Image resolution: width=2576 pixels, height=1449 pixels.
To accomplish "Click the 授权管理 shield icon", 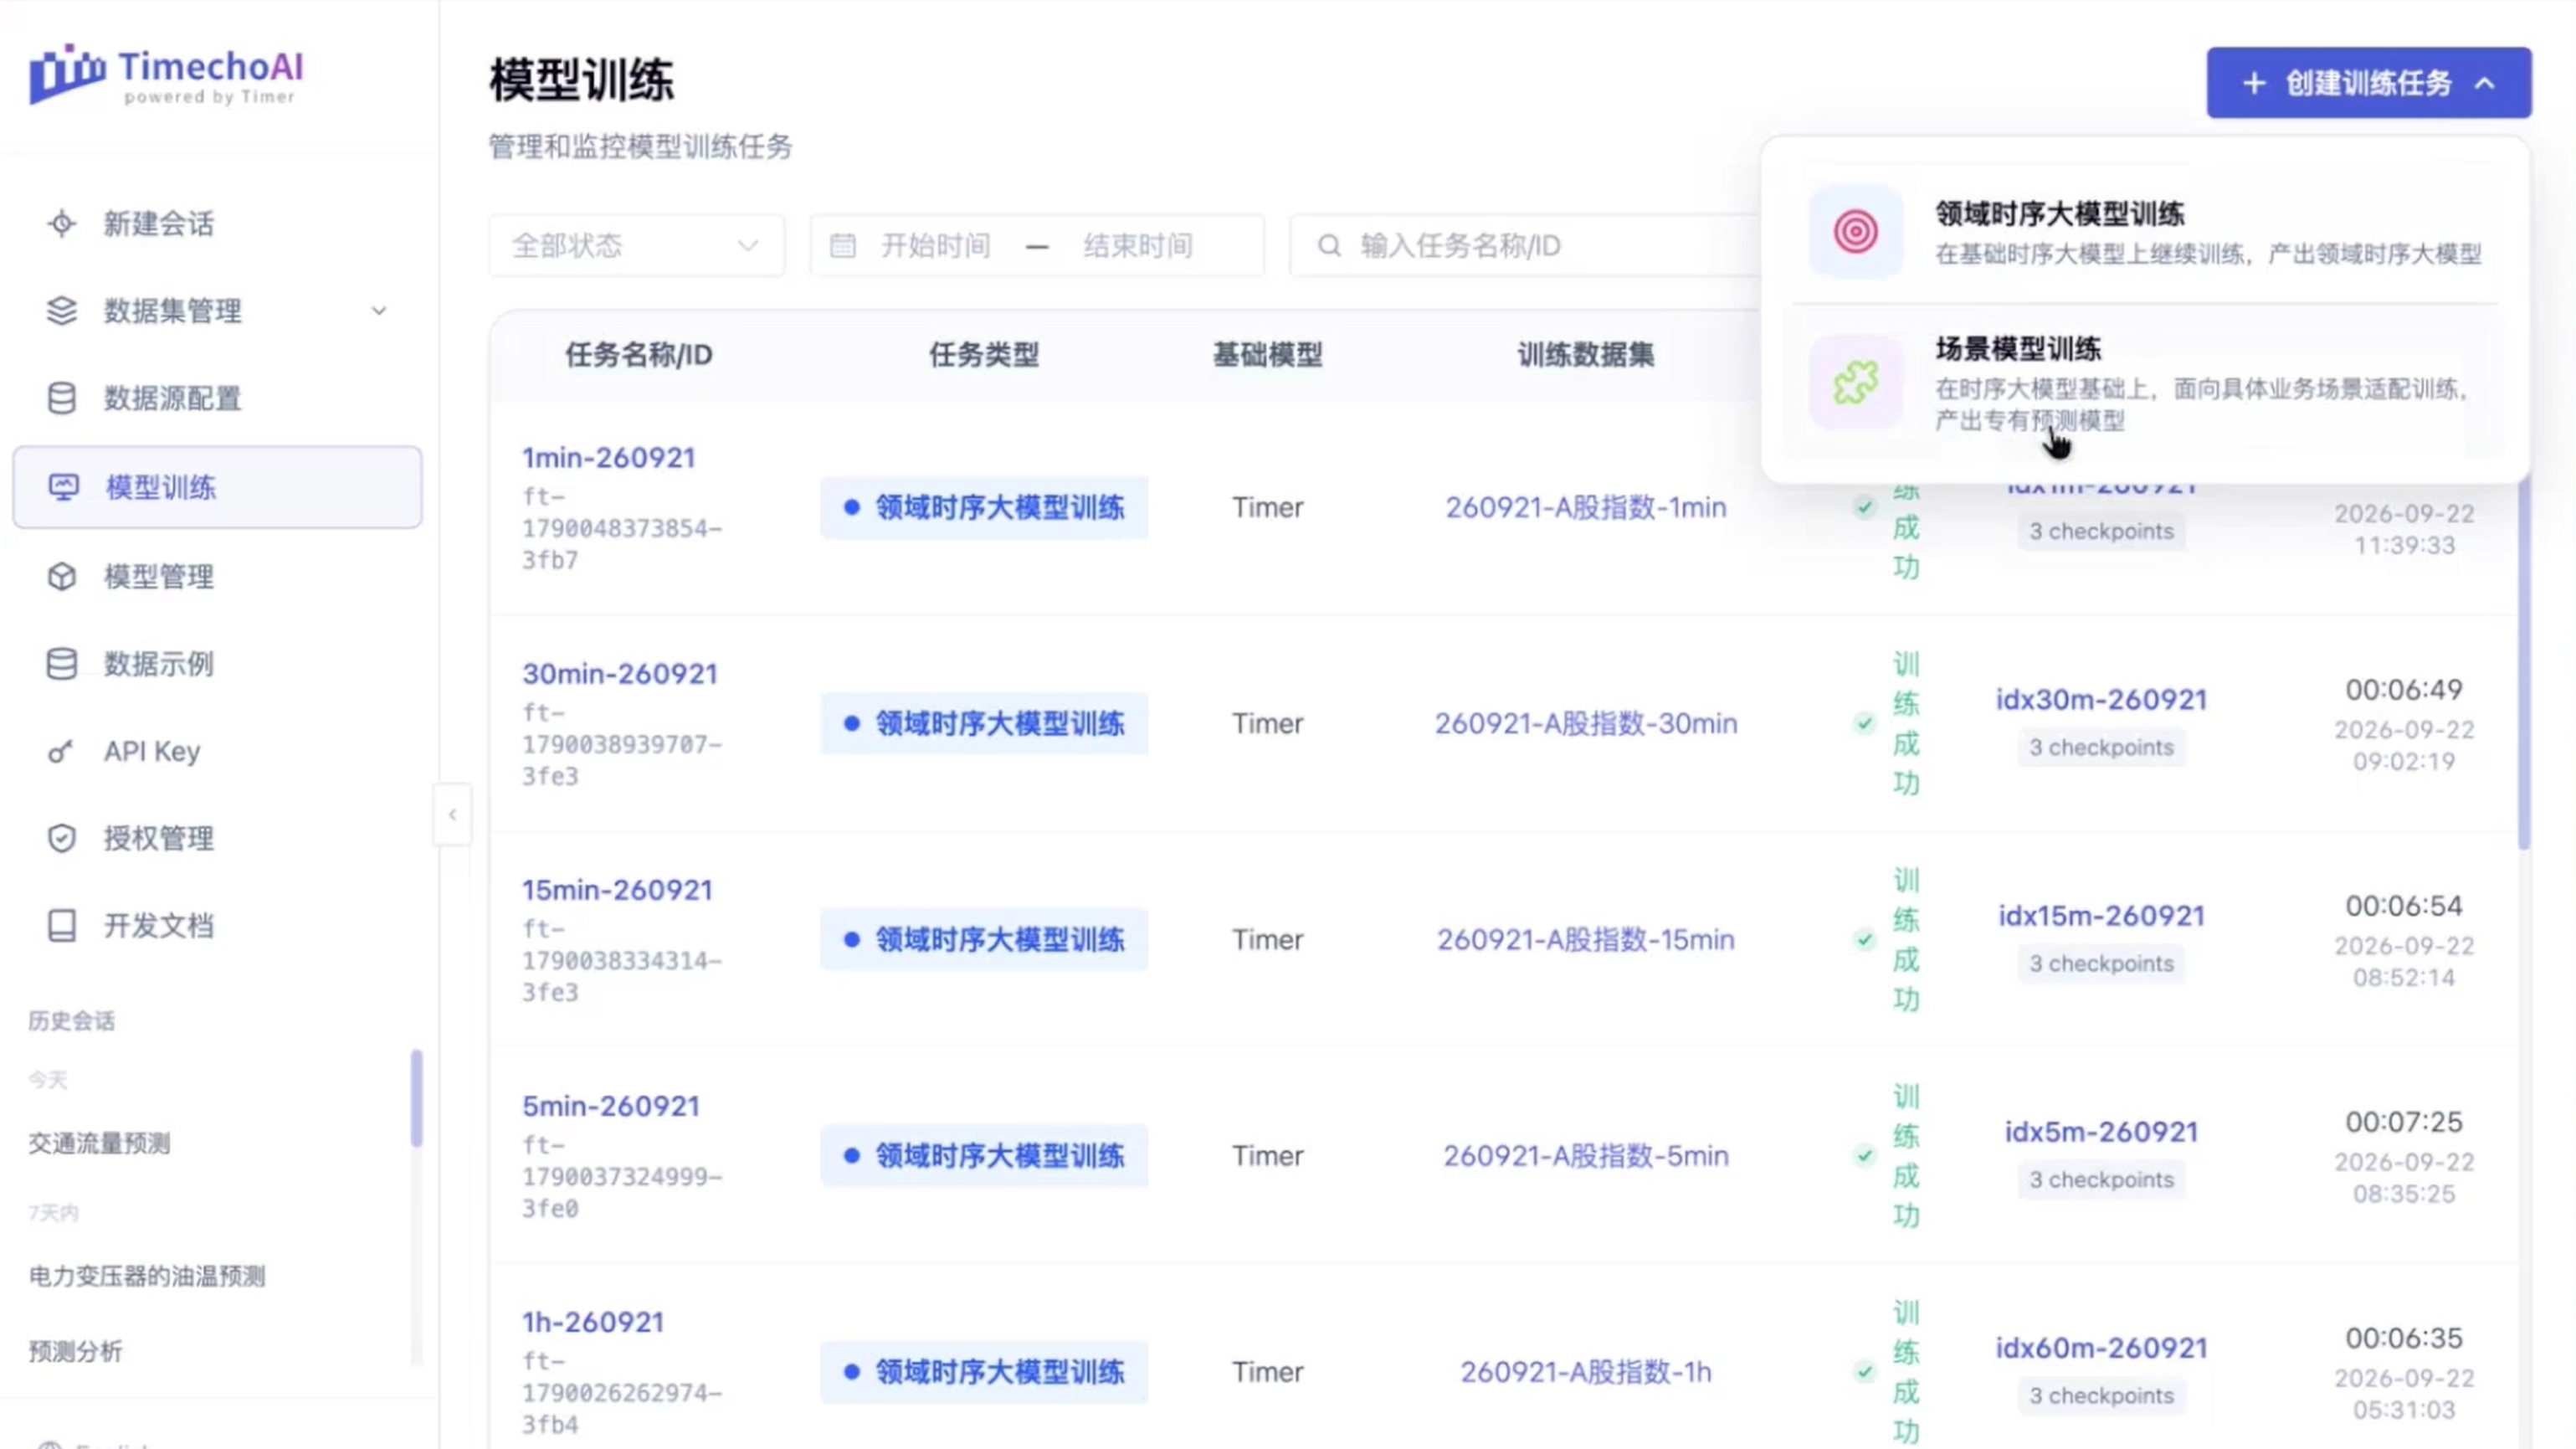I will [x=62, y=838].
